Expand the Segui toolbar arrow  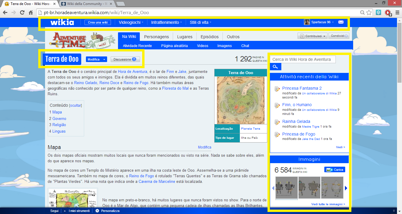pos(65,211)
